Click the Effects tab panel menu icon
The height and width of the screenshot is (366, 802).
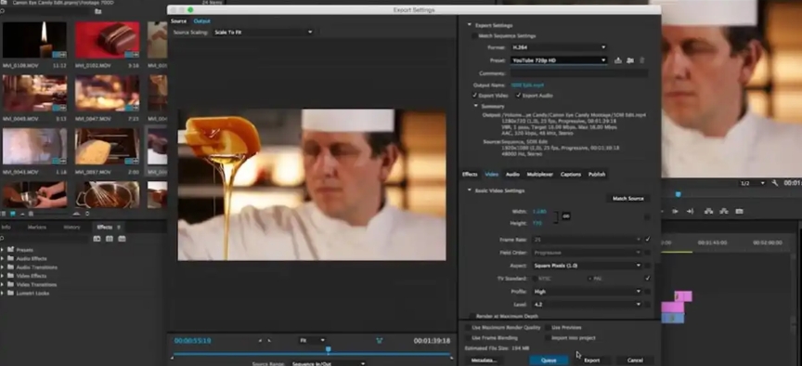click(119, 228)
